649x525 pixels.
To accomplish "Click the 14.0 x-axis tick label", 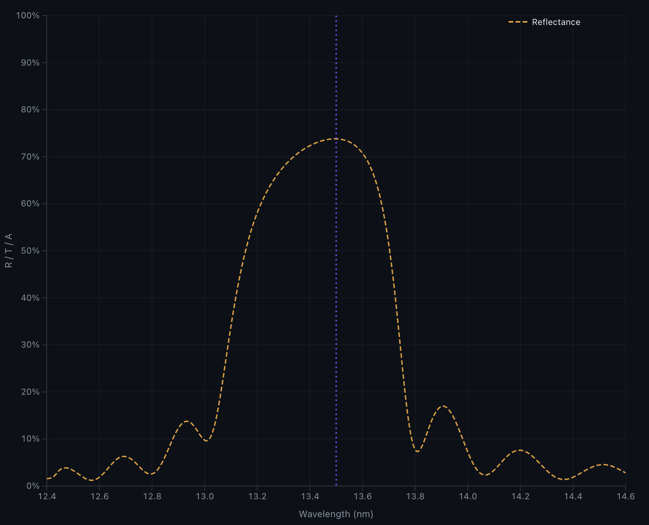I will [468, 497].
